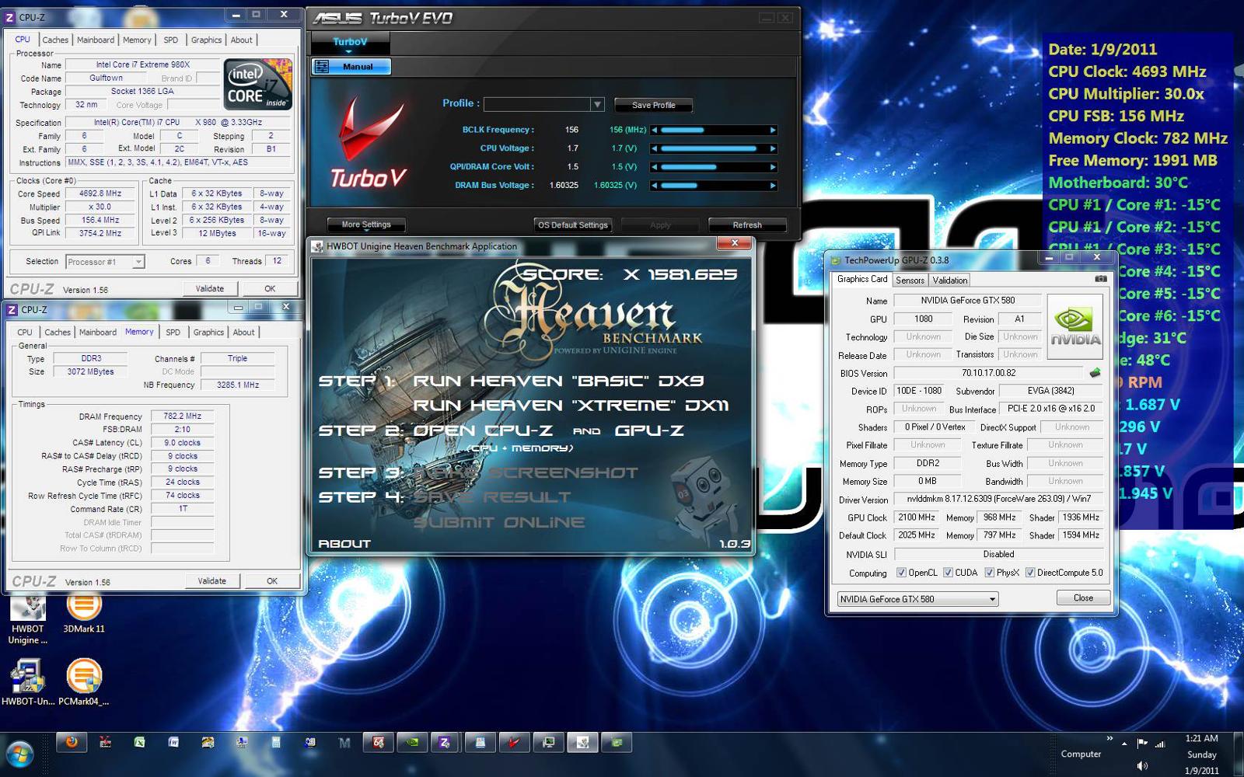Click the BCLK Frequency slider track
Screen dimensions: 1244x777
point(714,130)
